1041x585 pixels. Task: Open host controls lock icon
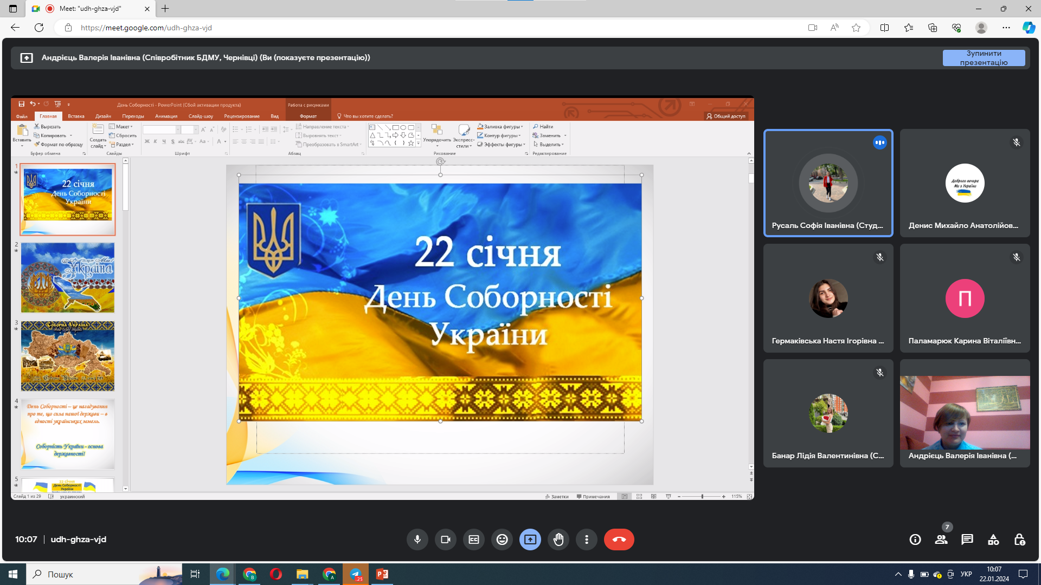tap(1019, 539)
